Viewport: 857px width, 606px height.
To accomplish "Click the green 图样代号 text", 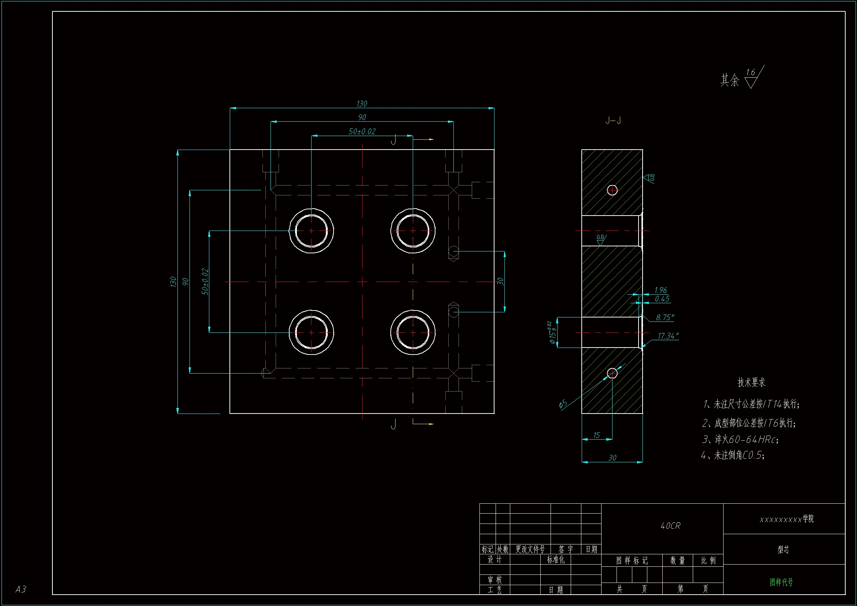I will [781, 582].
